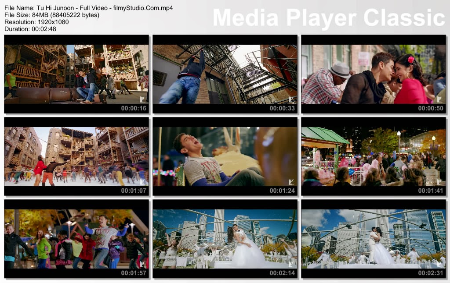
Task: Click the Resolution 1920x1080 text
Action: (36, 22)
